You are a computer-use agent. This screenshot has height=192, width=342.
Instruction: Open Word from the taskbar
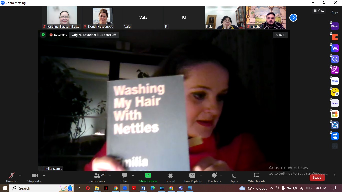143,188
